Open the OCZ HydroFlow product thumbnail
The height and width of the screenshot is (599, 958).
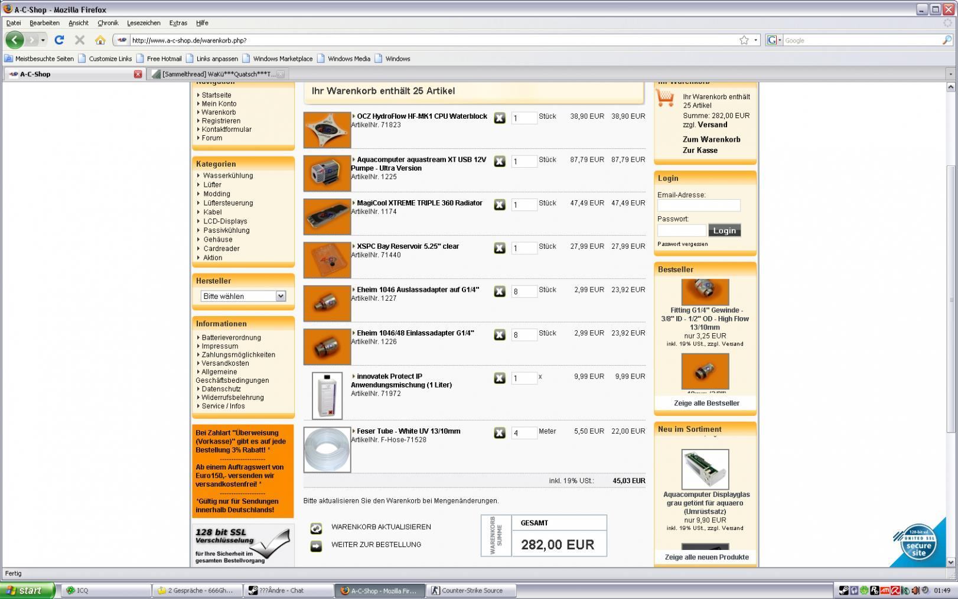327,130
